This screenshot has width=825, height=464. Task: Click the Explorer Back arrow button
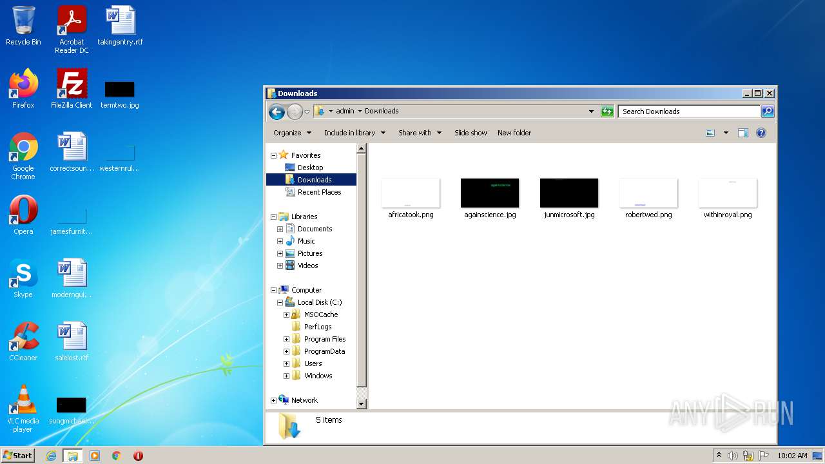277,111
